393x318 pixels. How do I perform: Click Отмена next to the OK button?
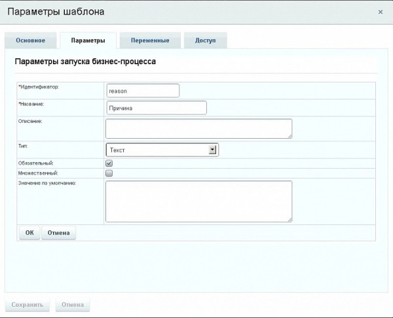[58, 233]
